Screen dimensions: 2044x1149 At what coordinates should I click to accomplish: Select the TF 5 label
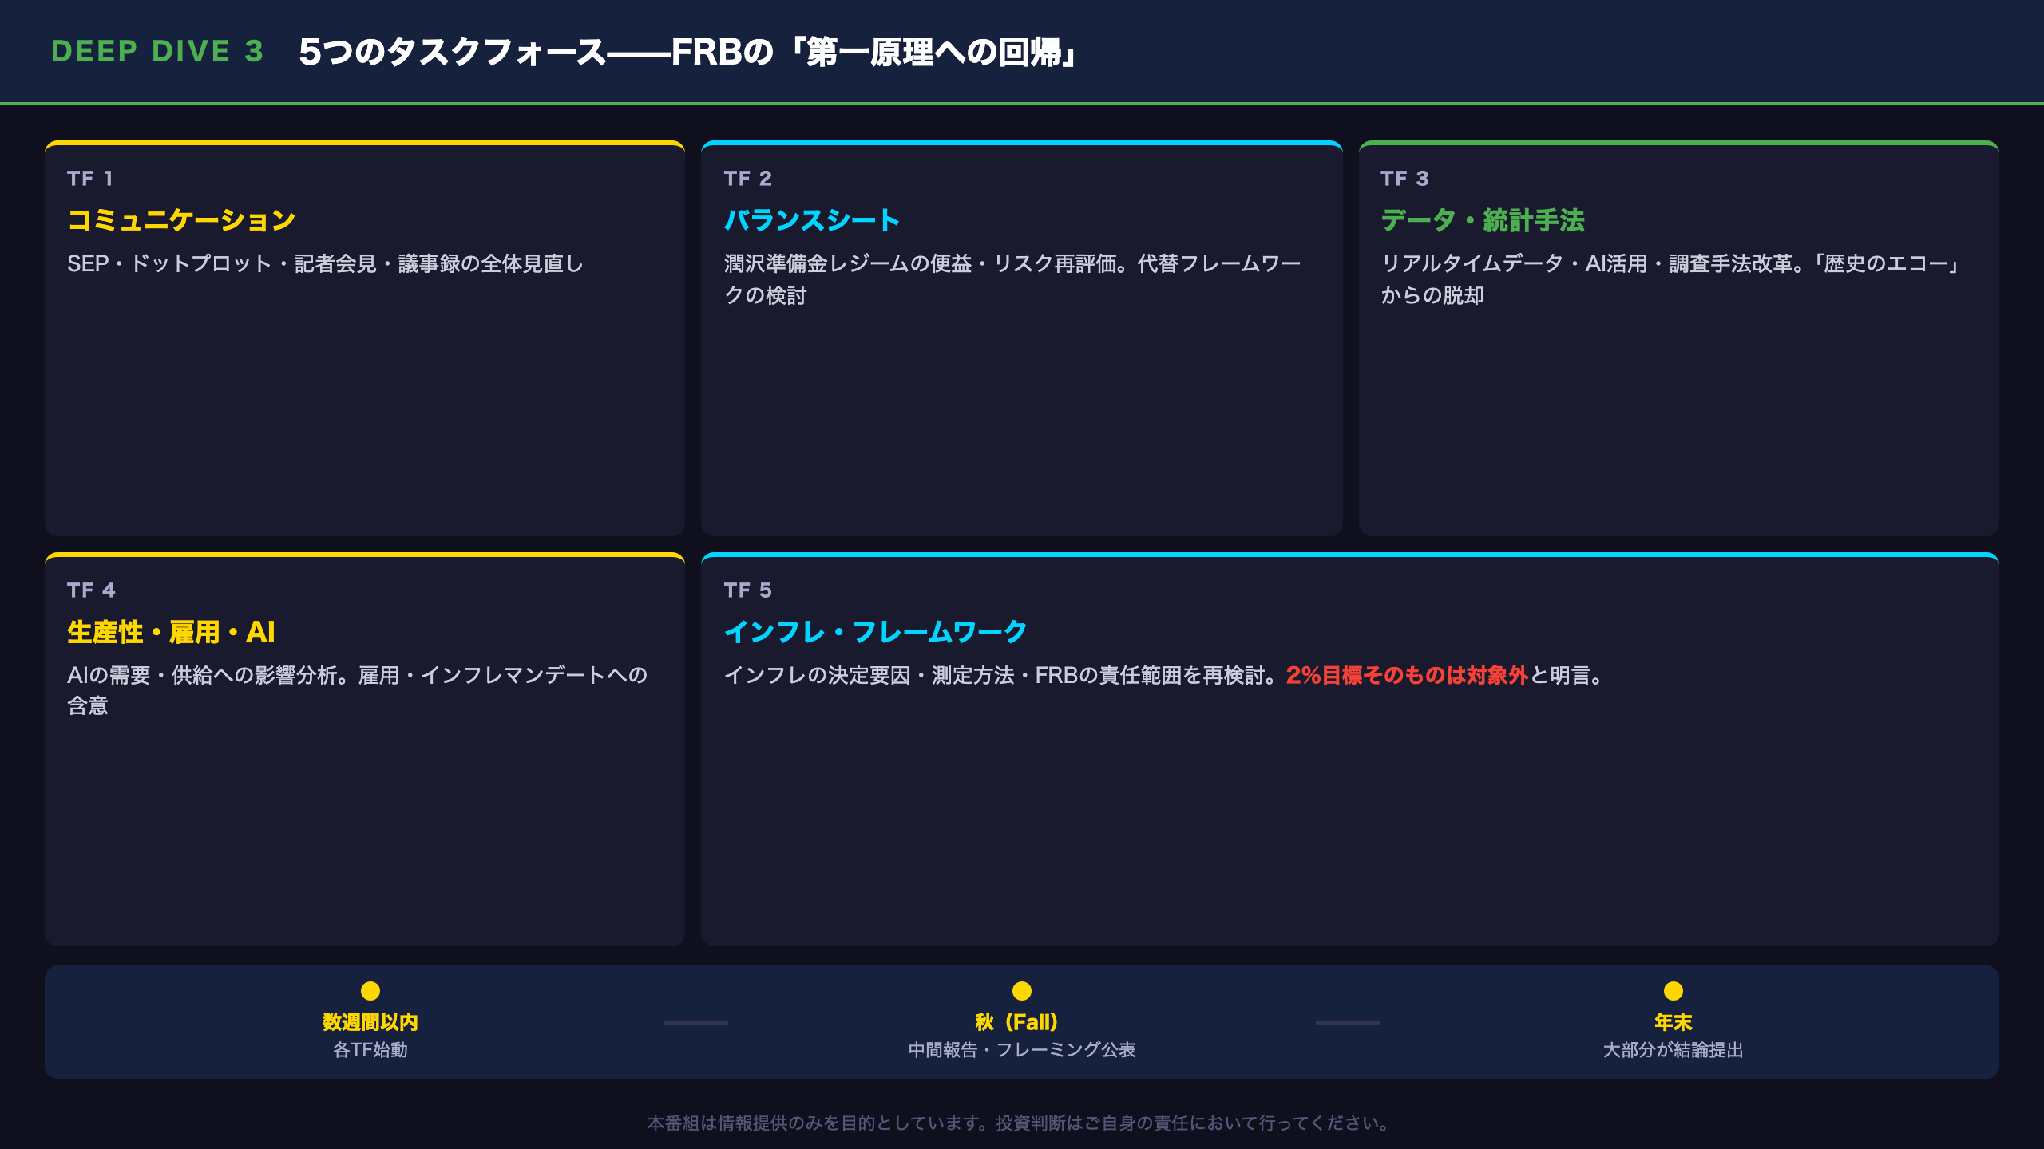tap(747, 590)
